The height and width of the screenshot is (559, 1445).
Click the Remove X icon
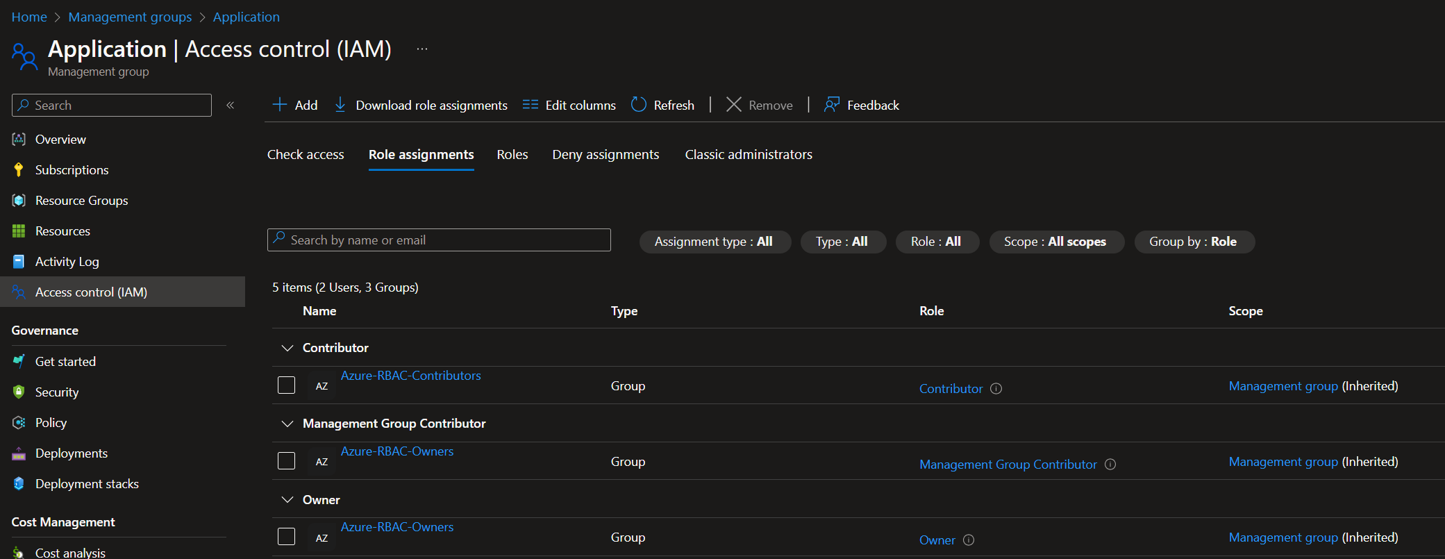click(x=734, y=105)
